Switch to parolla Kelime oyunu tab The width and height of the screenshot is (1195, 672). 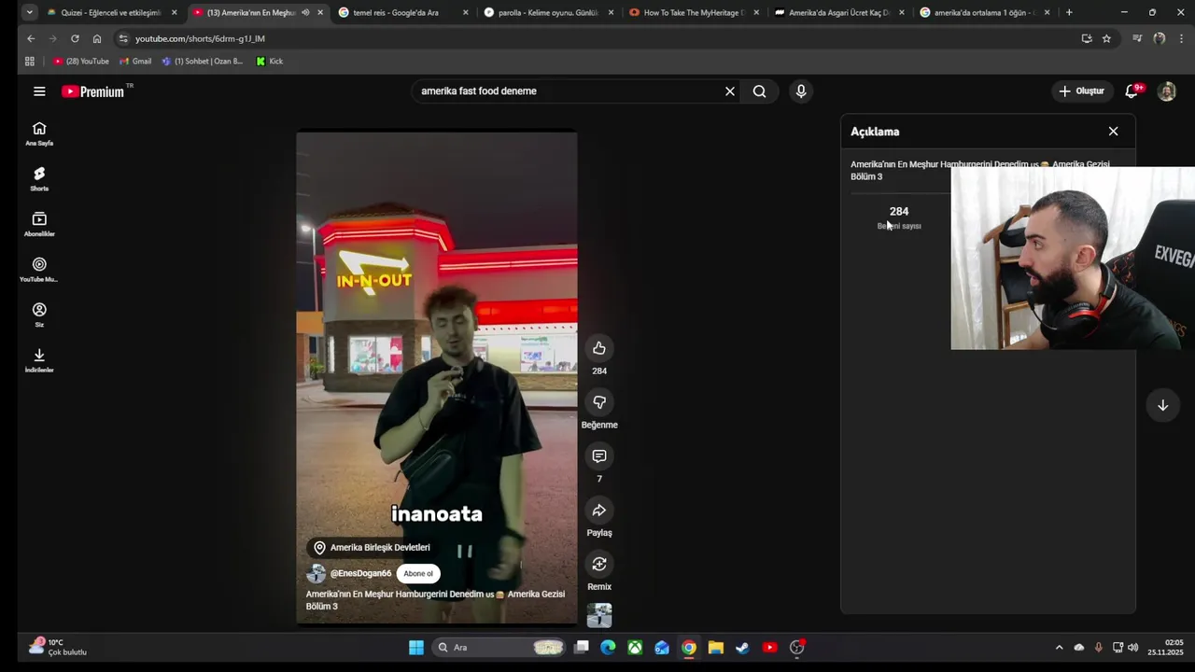coord(548,12)
